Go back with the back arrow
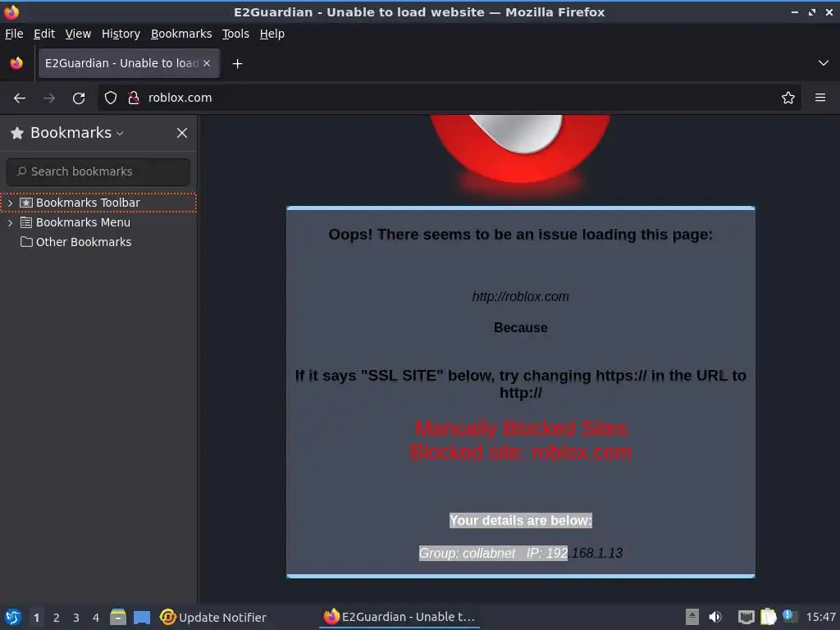 pos(20,98)
